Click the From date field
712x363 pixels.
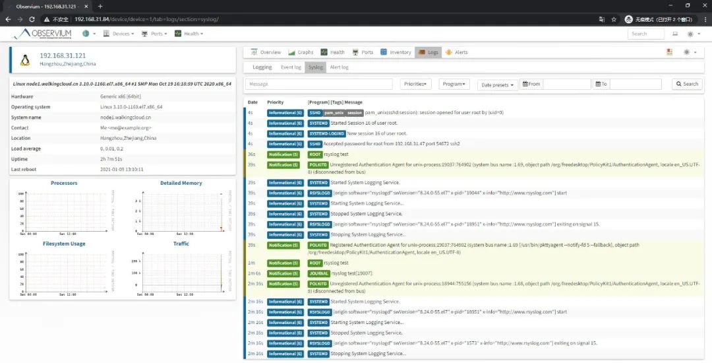point(567,84)
